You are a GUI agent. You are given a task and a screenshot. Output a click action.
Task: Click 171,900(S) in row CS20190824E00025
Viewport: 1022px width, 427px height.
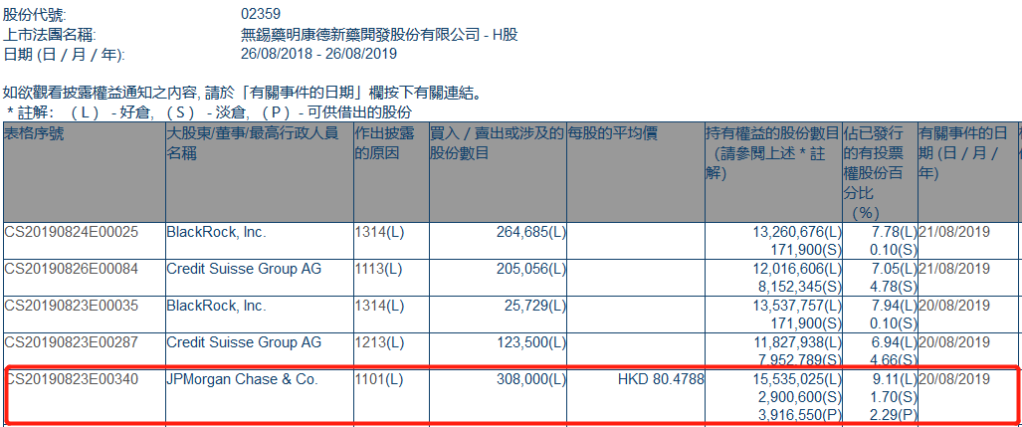(x=806, y=250)
